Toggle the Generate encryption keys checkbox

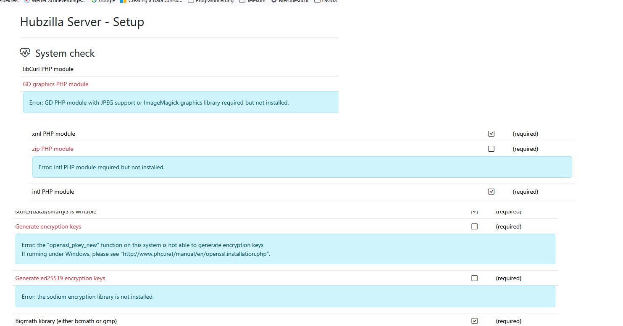(x=474, y=226)
